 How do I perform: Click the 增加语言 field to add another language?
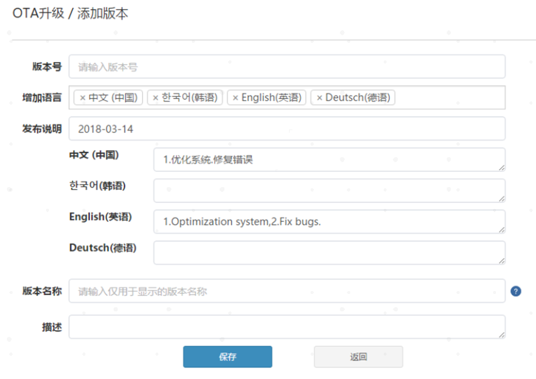pos(442,98)
